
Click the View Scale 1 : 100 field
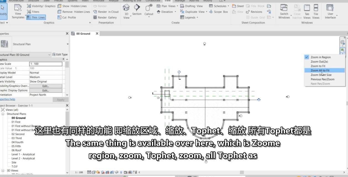point(46,64)
